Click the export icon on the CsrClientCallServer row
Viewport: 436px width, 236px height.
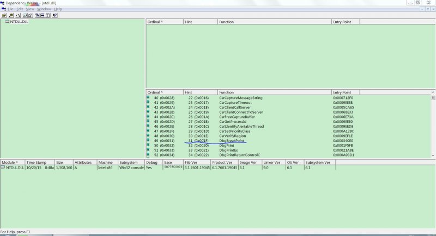point(148,107)
